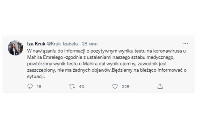Like the tweet with the heart icon
This screenshot has width=203, height=127.
click(115, 86)
